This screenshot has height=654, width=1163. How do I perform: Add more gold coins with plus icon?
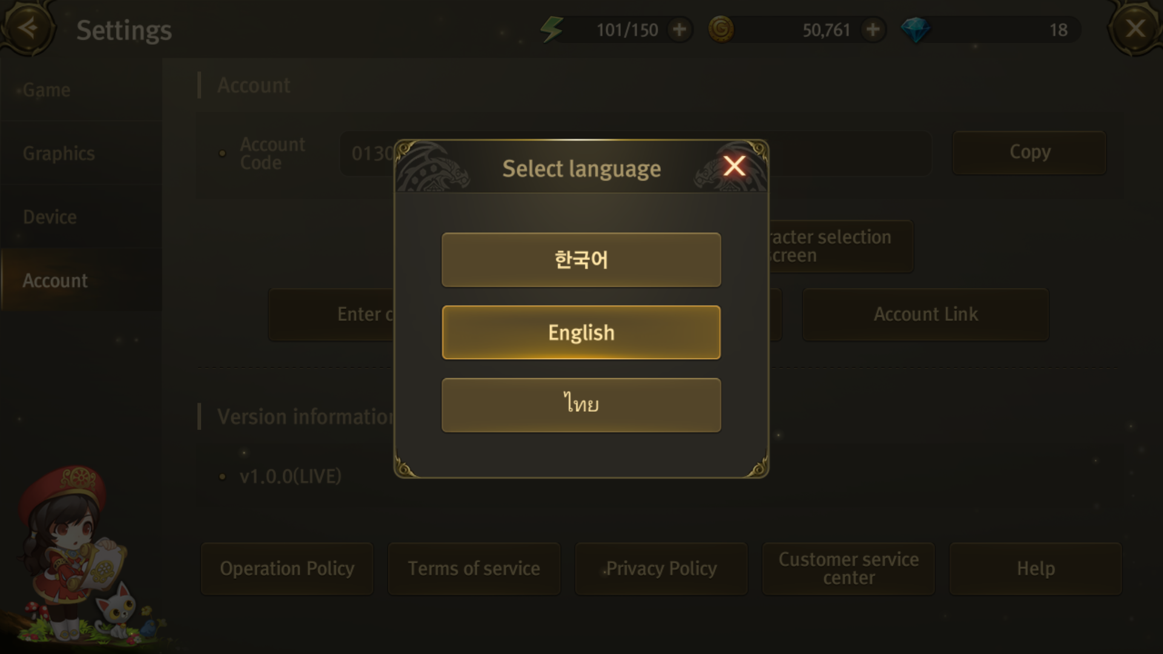click(x=873, y=30)
